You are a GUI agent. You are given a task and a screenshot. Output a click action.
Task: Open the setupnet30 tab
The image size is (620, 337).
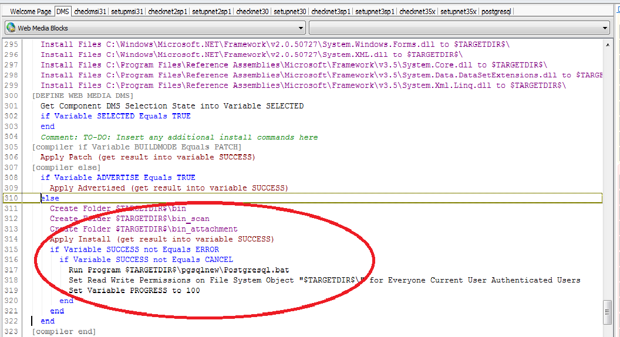(290, 12)
